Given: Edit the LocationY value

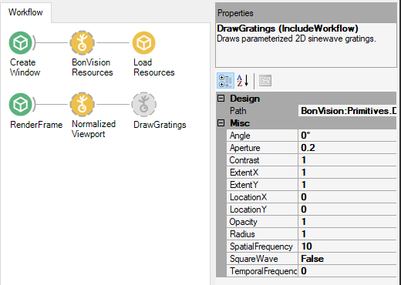Looking at the screenshot, I should pyautogui.click(x=347, y=210).
